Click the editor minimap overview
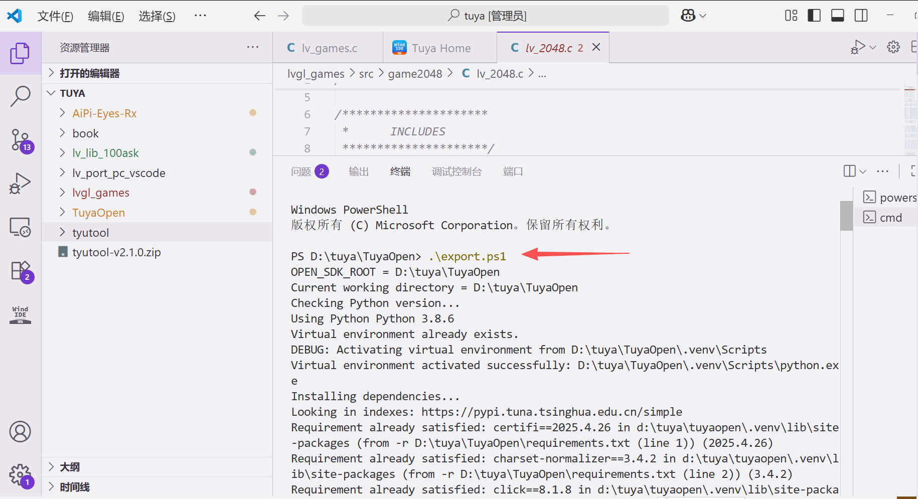Viewport: 918px width, 499px height. [x=910, y=120]
